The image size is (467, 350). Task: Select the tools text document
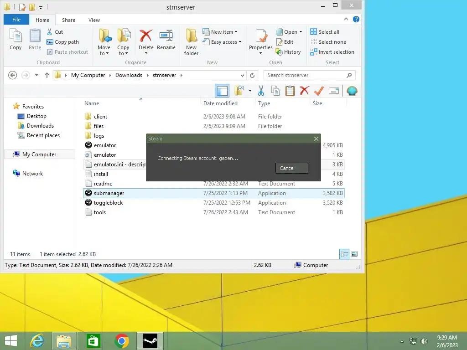213,212
